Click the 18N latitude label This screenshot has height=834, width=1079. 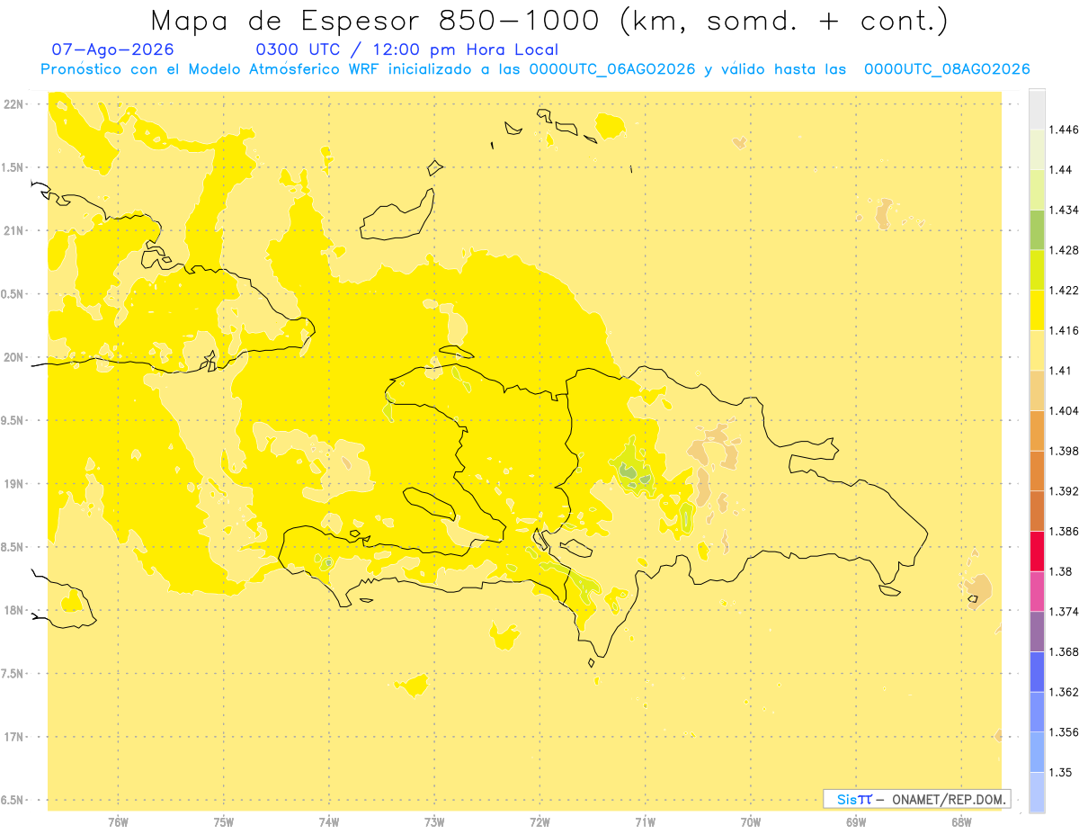click(x=15, y=611)
